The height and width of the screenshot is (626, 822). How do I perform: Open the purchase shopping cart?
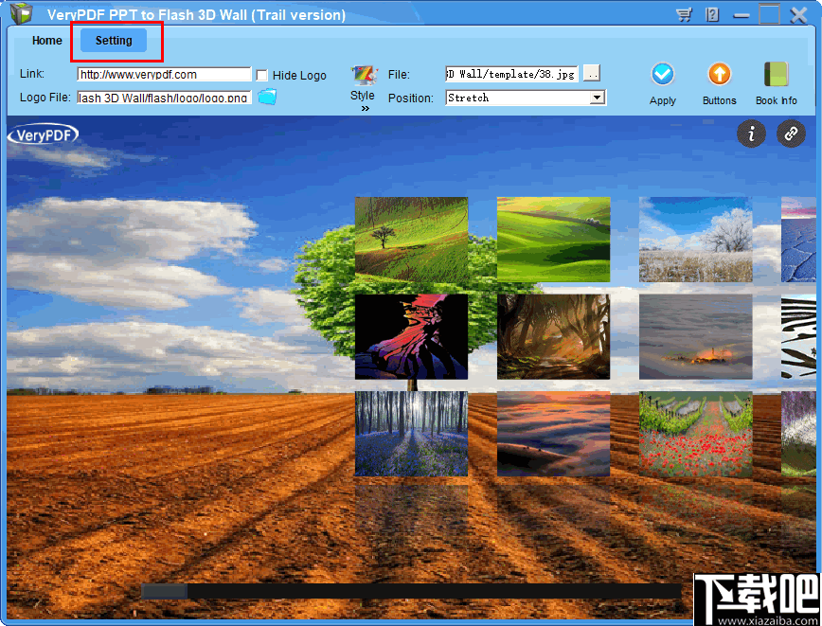click(685, 14)
